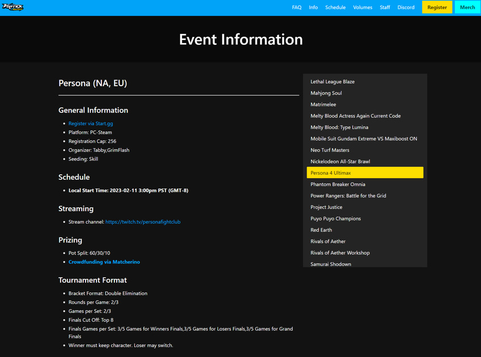The image size is (481, 357).
Task: Select Volumes in the top navigation
Action: [363, 7]
